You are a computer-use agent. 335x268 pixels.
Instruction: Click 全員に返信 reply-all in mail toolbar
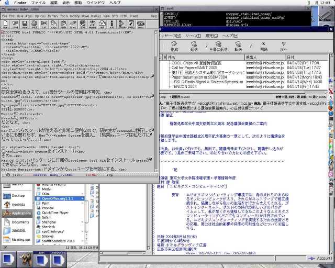[x=218, y=46]
